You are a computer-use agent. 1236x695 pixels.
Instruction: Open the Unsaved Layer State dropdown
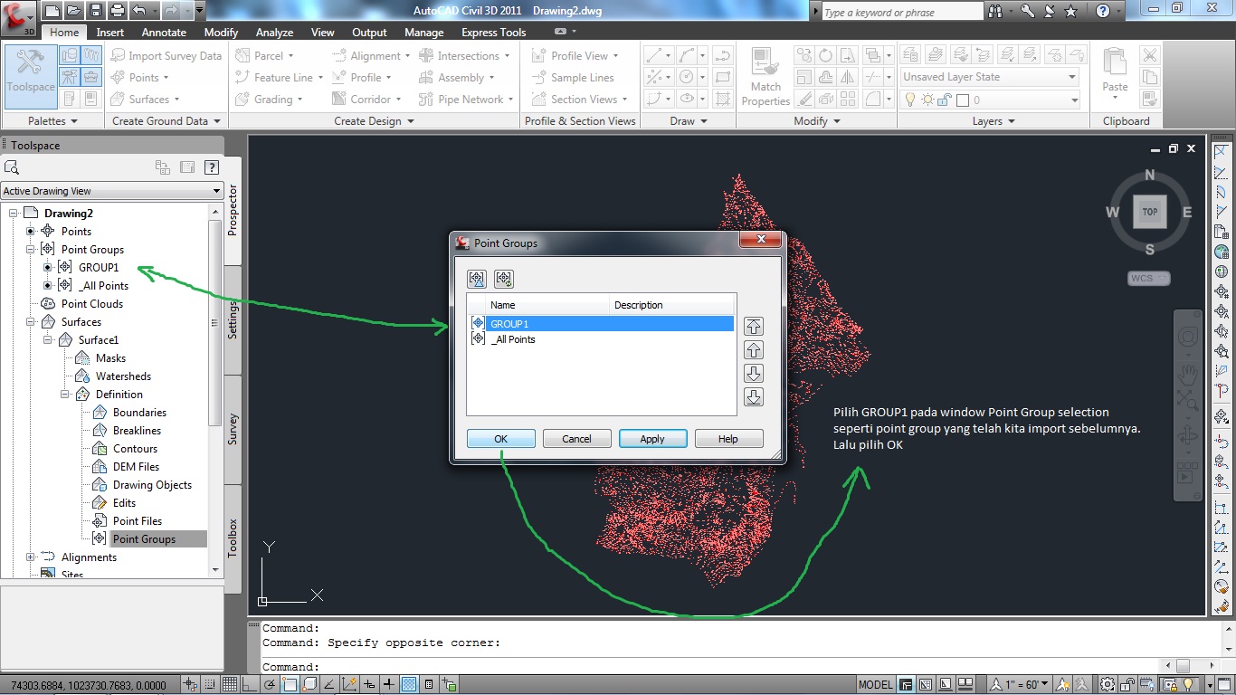click(x=990, y=77)
